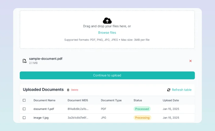Click the Upload Date column header
The image size is (215, 131).
[x=171, y=100]
